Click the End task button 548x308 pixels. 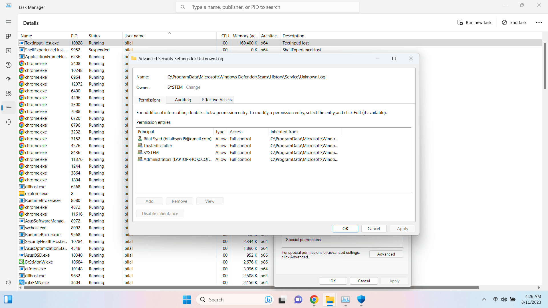tap(514, 22)
